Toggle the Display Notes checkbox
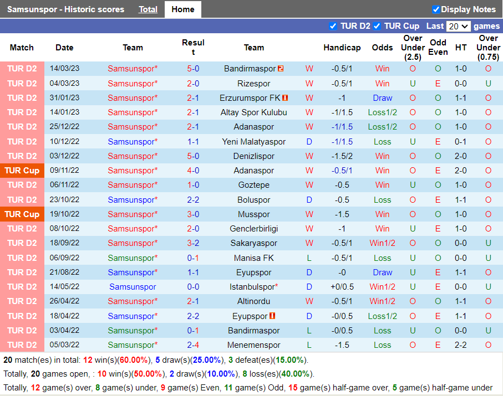 (x=436, y=9)
